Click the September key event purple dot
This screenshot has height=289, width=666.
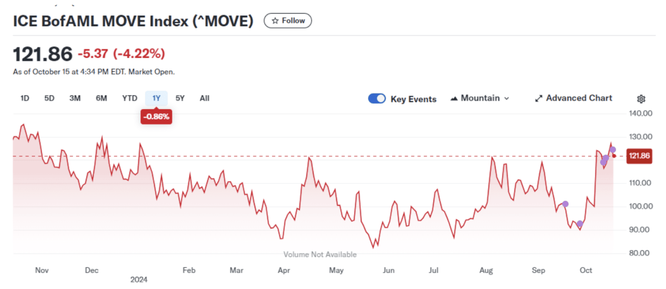[565, 204]
